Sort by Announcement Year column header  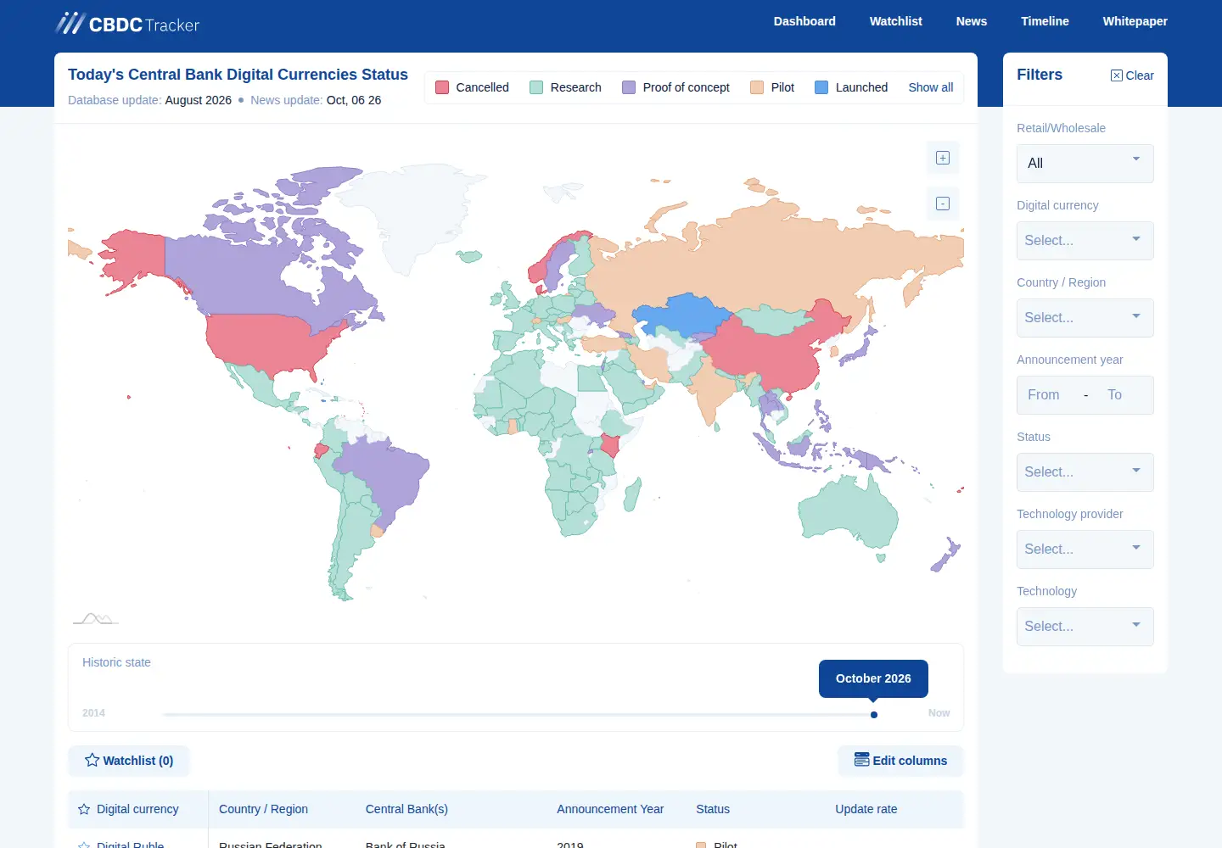click(610, 809)
